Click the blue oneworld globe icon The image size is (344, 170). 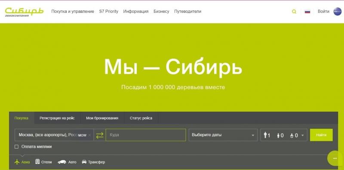click(x=338, y=12)
